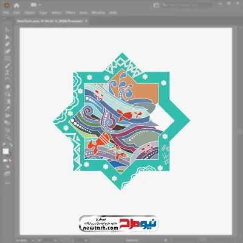Viewport: 243px width, 243px height.
Task: Reset default fill and stroke
Action: tap(4, 145)
